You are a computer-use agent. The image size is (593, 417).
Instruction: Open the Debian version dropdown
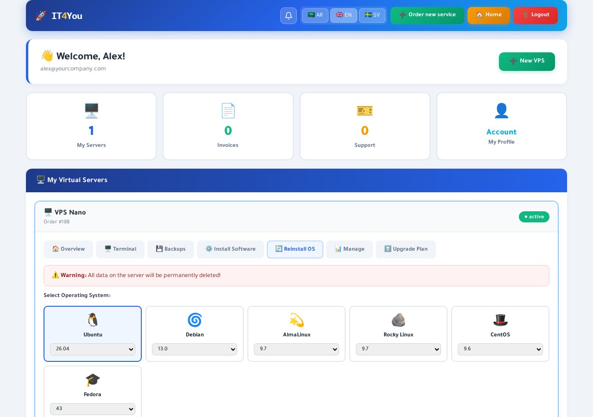click(195, 349)
